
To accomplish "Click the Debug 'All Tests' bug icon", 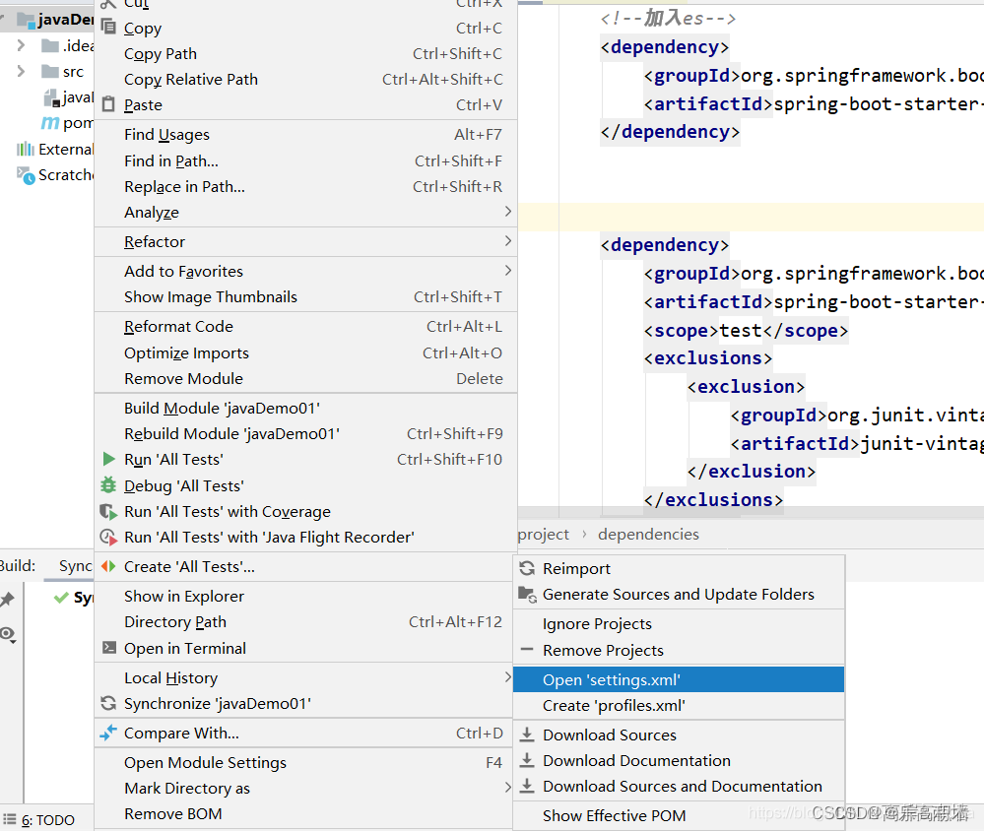I will [x=108, y=484].
